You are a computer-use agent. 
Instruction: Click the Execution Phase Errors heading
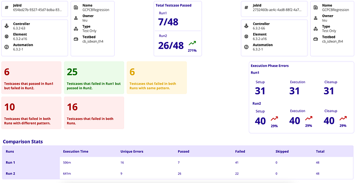(270, 65)
